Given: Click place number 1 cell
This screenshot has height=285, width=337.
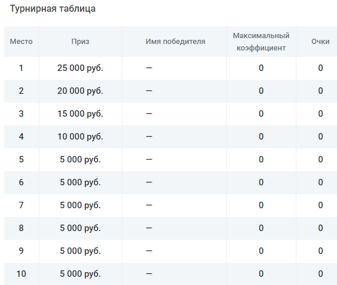Looking at the screenshot, I should point(21,68).
